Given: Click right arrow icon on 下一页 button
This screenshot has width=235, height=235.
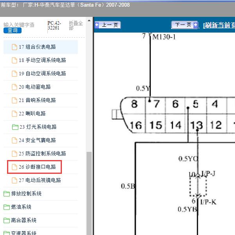Looking at the screenshot, I should click(x=195, y=25).
